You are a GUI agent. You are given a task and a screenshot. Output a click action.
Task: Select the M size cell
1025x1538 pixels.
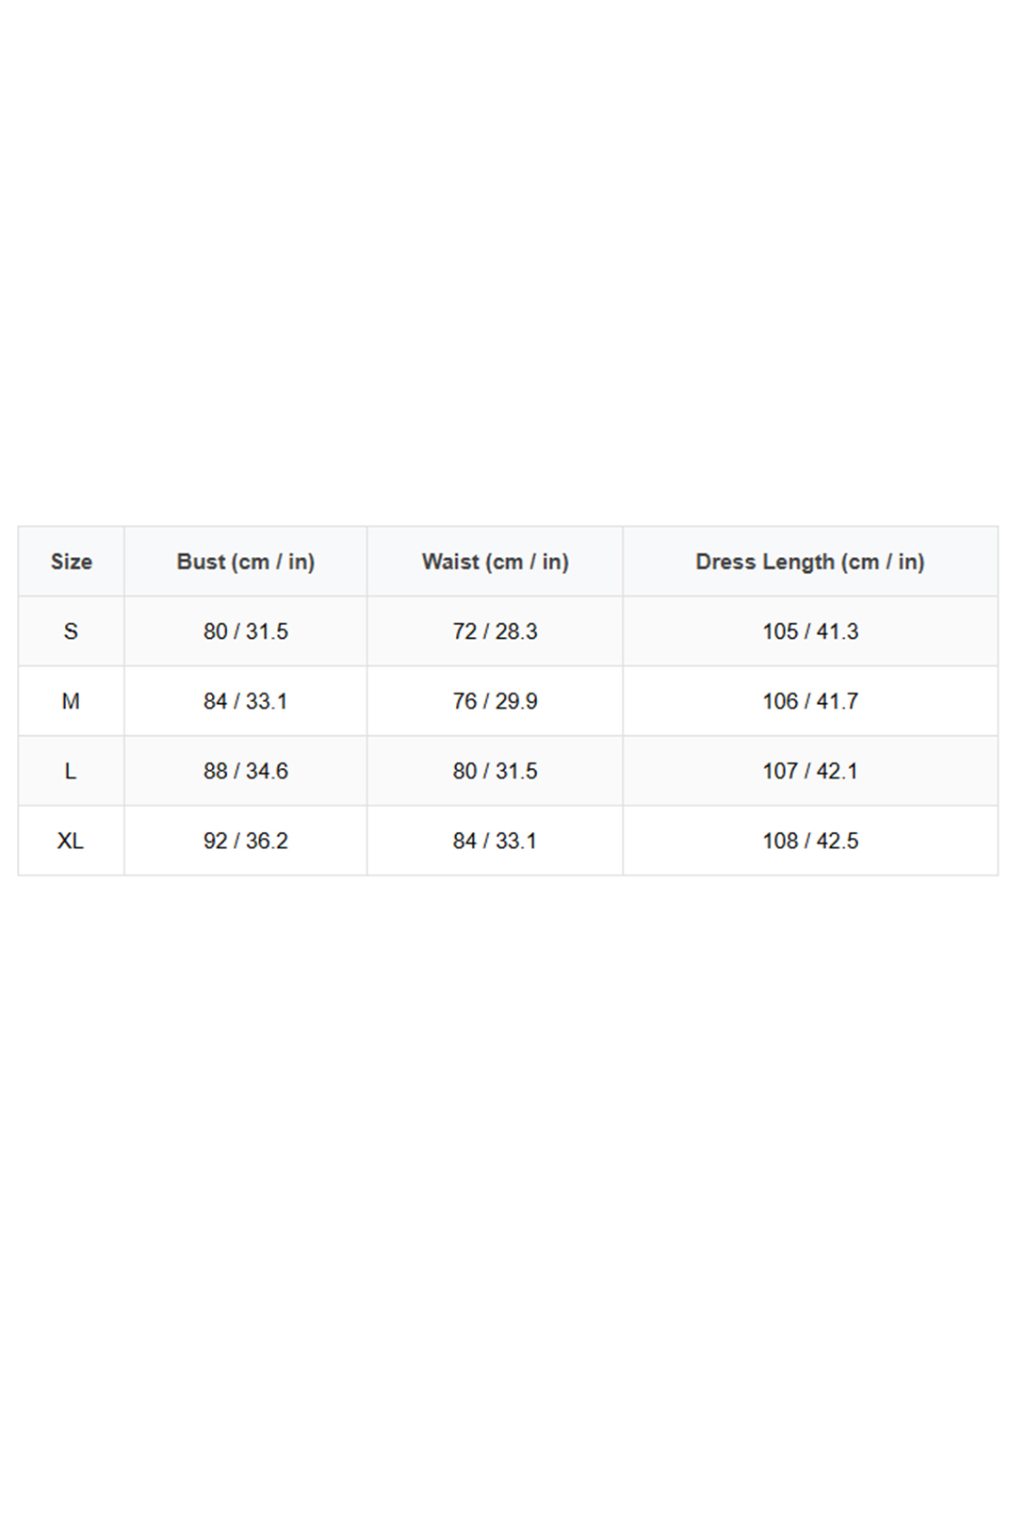71,701
